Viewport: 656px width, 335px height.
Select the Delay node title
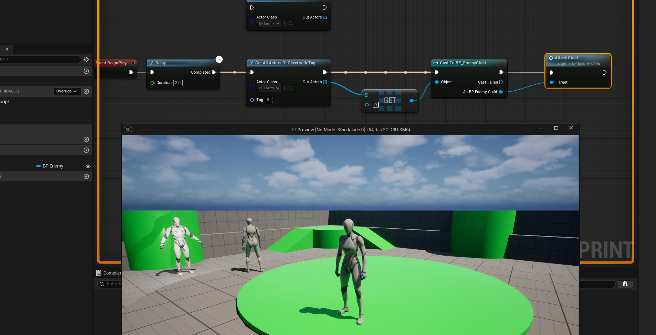(x=160, y=63)
